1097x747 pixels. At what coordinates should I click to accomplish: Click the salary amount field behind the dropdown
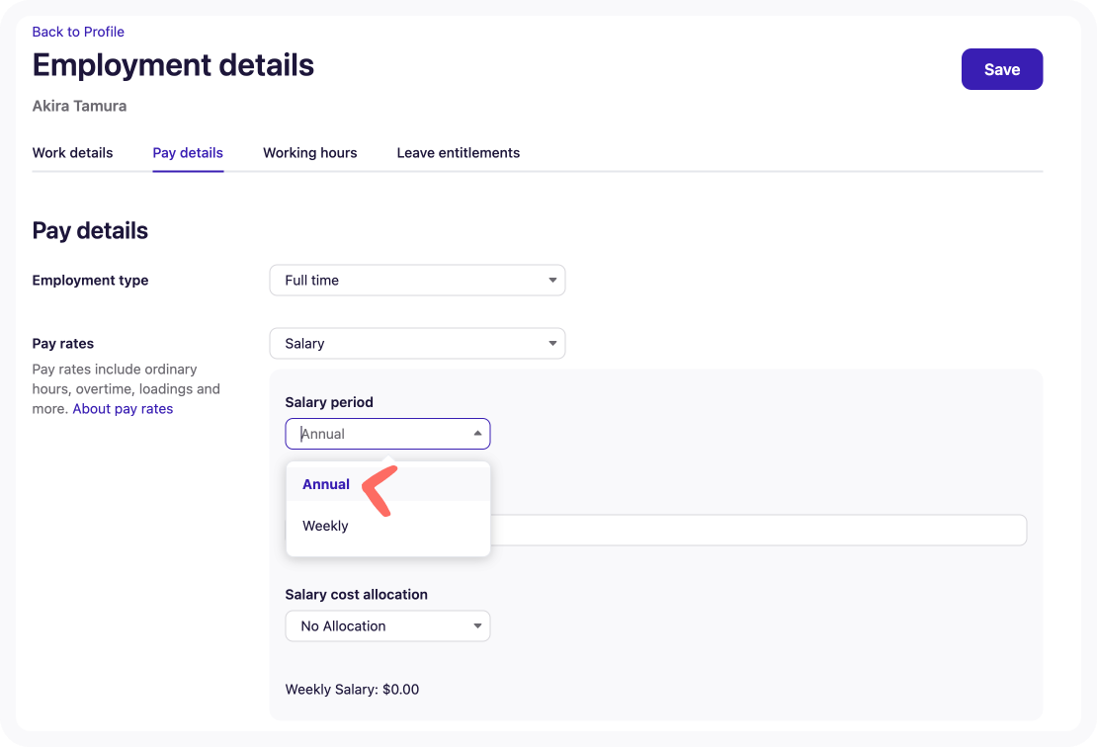click(757, 531)
